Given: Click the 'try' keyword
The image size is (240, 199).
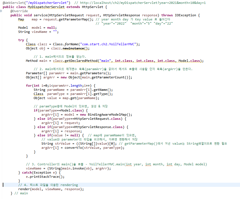Looking at the screenshot, I should [x=21, y=40].
